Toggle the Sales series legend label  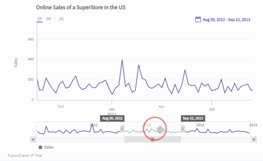click(x=49, y=147)
